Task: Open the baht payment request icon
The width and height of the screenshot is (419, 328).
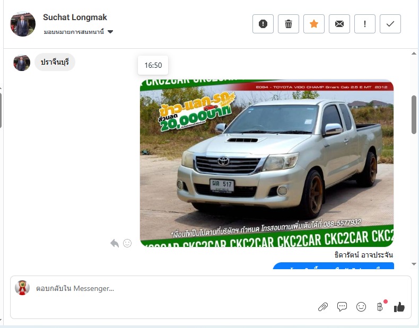Action: [380, 307]
